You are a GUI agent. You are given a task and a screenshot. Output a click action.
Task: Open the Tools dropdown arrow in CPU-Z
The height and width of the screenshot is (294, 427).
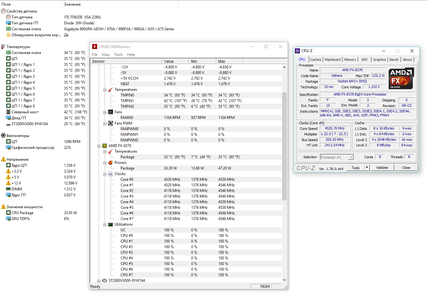pyautogui.click(x=367, y=168)
